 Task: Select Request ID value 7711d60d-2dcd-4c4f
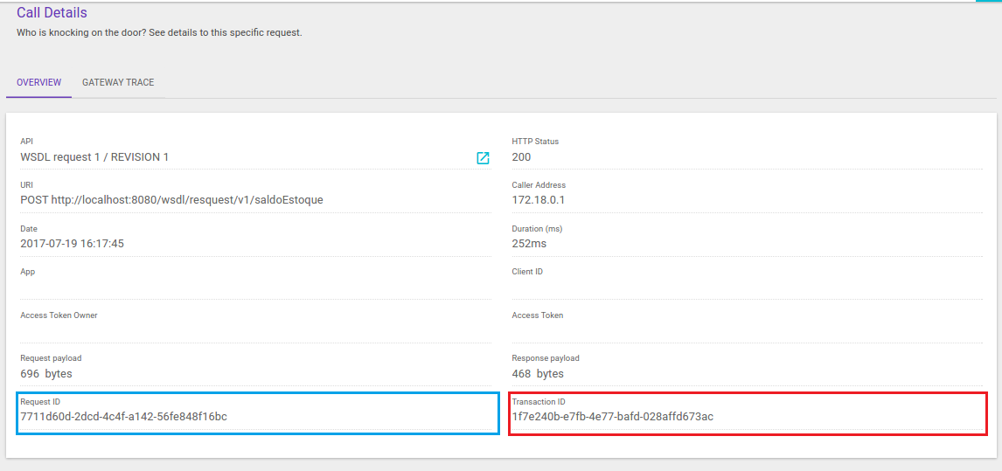coord(124,418)
